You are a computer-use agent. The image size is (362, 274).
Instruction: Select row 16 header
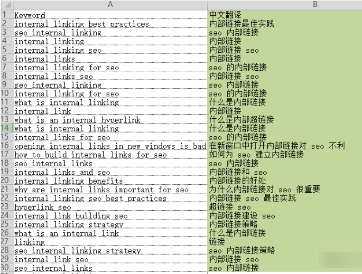tap(7, 146)
